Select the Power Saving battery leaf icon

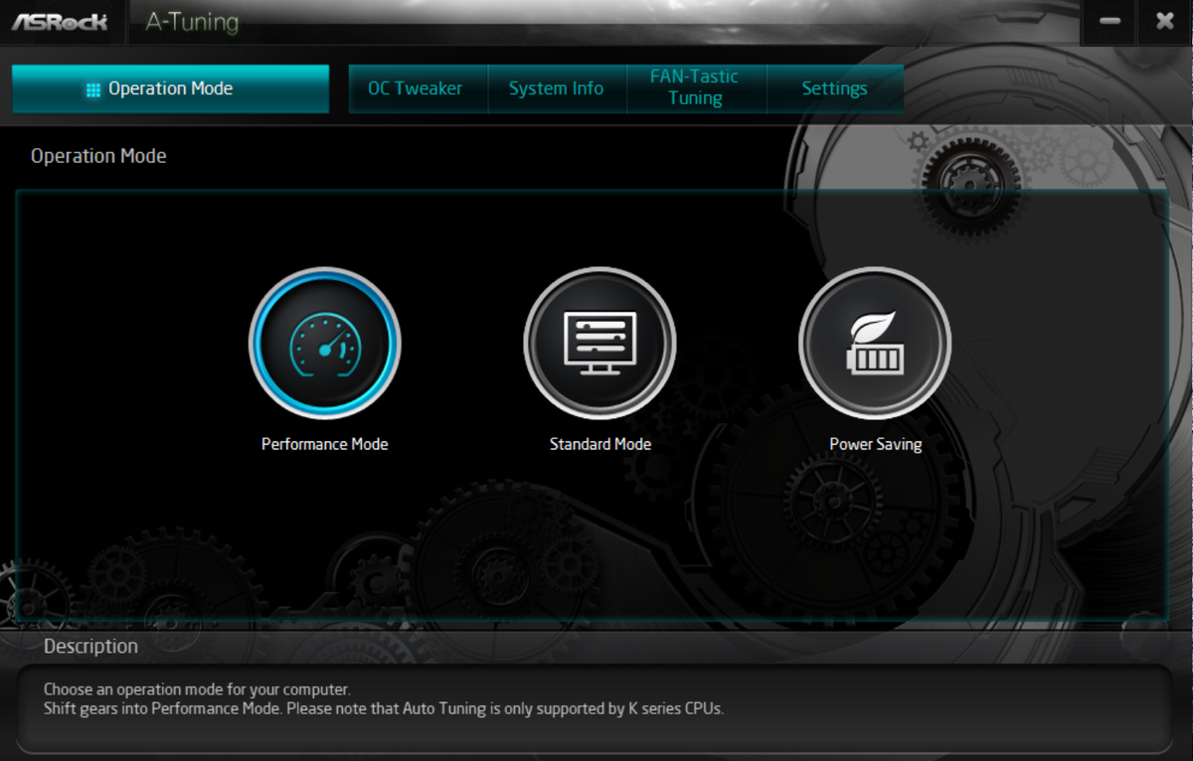pos(875,344)
